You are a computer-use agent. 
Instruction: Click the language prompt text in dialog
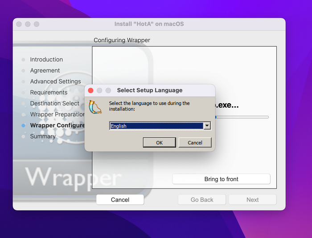(x=149, y=106)
